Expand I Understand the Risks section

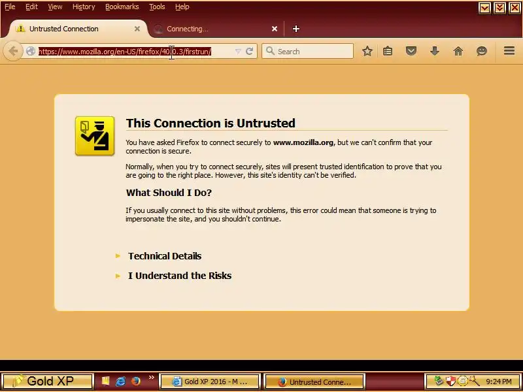tap(180, 276)
